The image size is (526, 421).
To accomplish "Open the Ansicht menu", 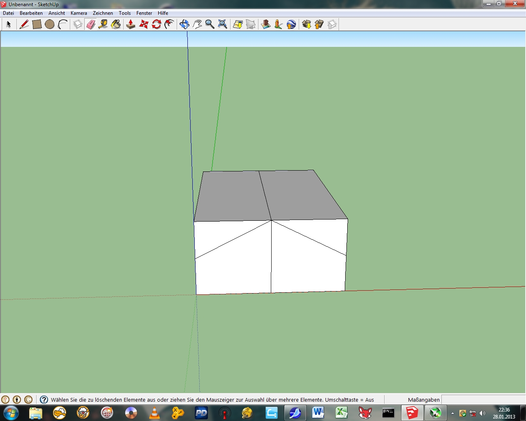I will (57, 13).
